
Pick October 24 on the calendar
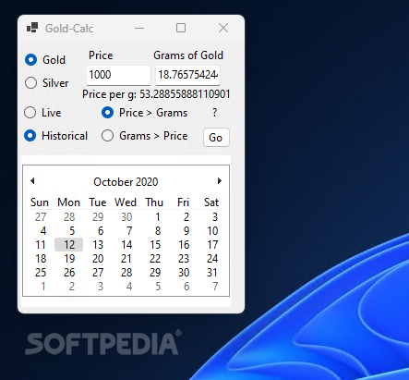click(x=212, y=259)
